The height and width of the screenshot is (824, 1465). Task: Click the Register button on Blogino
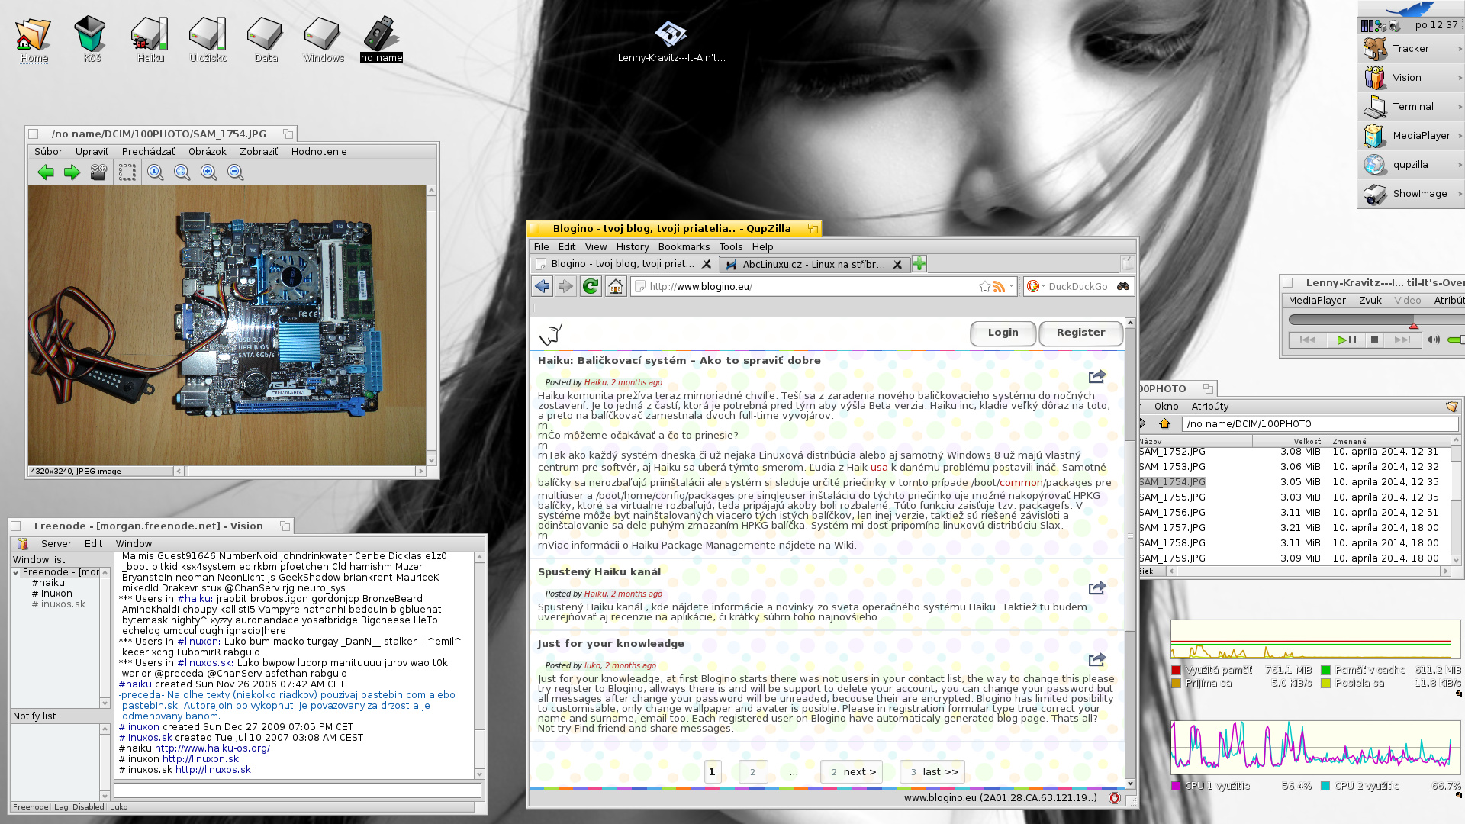point(1080,333)
